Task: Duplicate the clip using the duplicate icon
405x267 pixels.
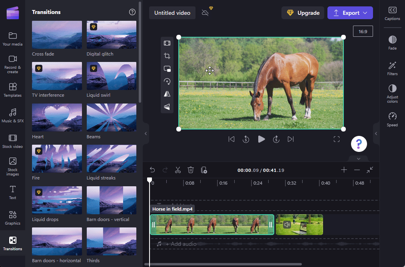Action: [204, 170]
